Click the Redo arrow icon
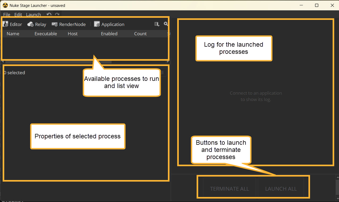This screenshot has width=339, height=202. [x=57, y=15]
